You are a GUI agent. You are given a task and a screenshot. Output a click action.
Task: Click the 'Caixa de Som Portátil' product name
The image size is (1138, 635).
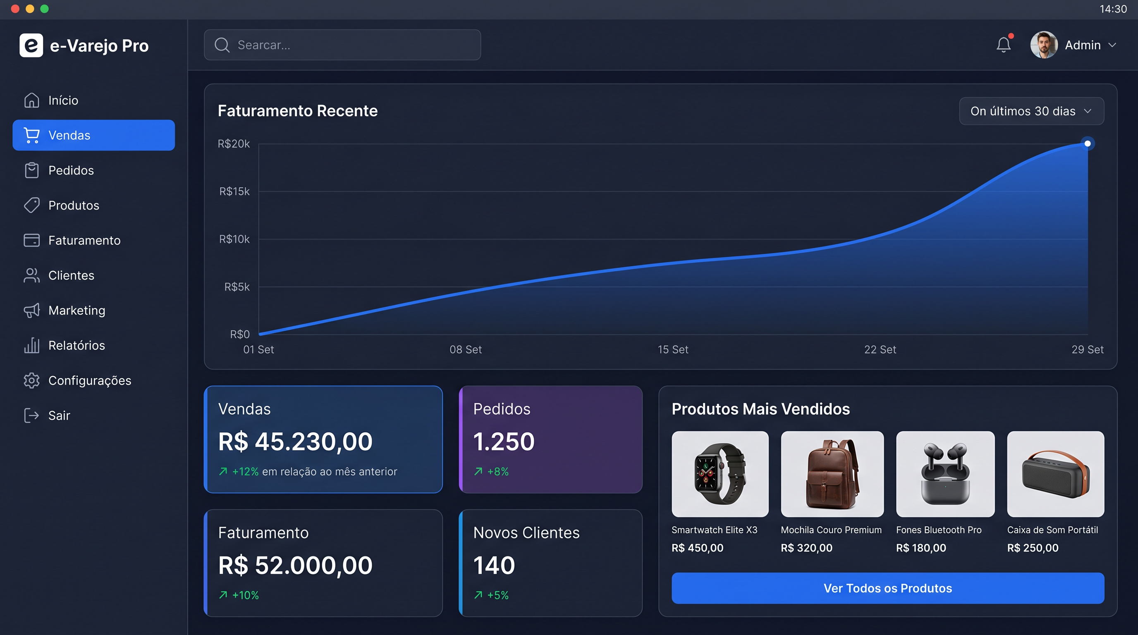coord(1052,530)
